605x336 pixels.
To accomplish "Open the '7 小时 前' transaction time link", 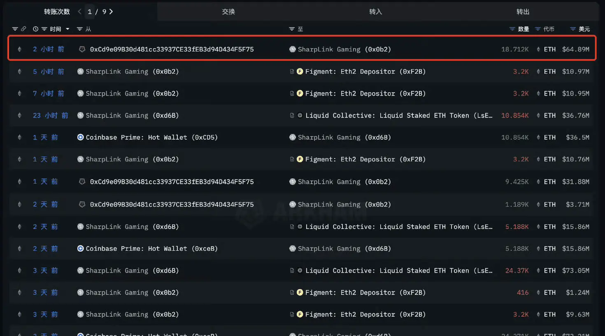I will coord(49,93).
